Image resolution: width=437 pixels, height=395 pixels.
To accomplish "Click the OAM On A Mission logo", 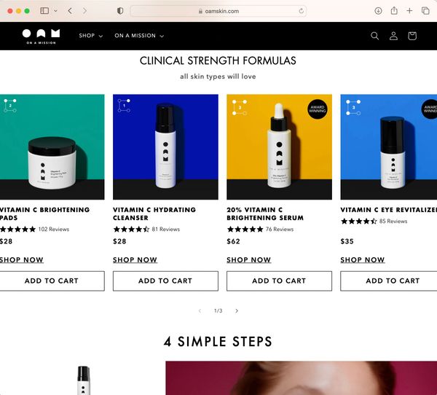I will tap(41, 36).
